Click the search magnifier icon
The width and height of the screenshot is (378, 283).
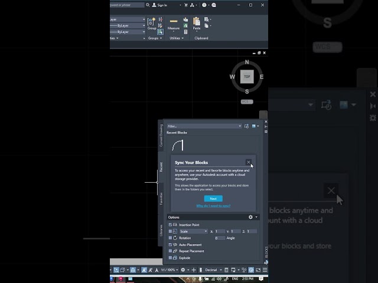pos(148,5)
